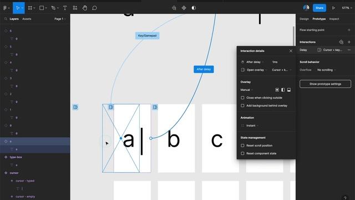Add a new interaction with plus
The width and height of the screenshot is (355, 200).
[349, 42]
